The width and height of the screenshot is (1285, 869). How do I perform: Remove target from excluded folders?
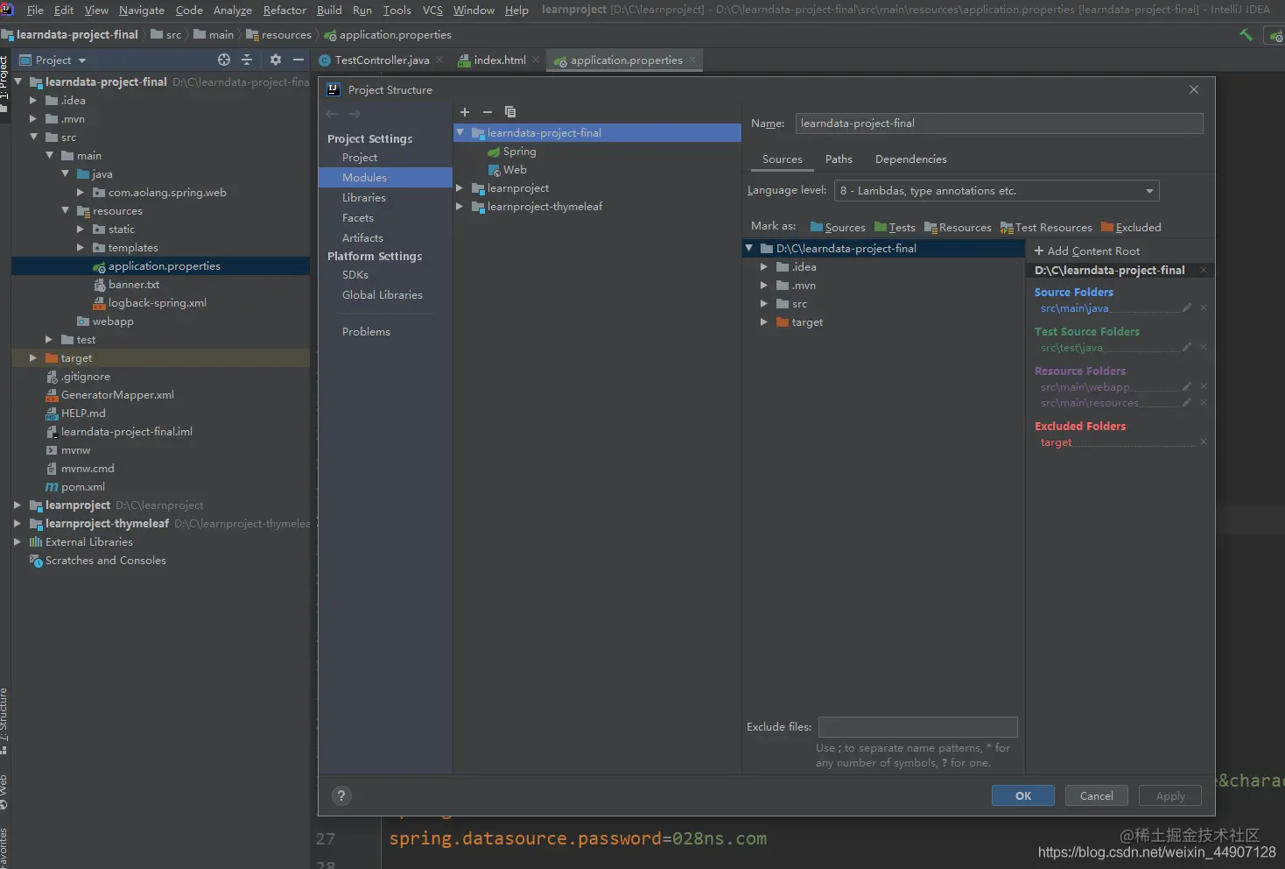click(x=1204, y=442)
